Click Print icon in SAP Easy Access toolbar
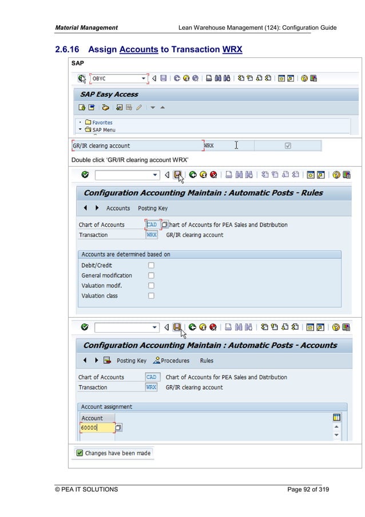 (x=209, y=78)
